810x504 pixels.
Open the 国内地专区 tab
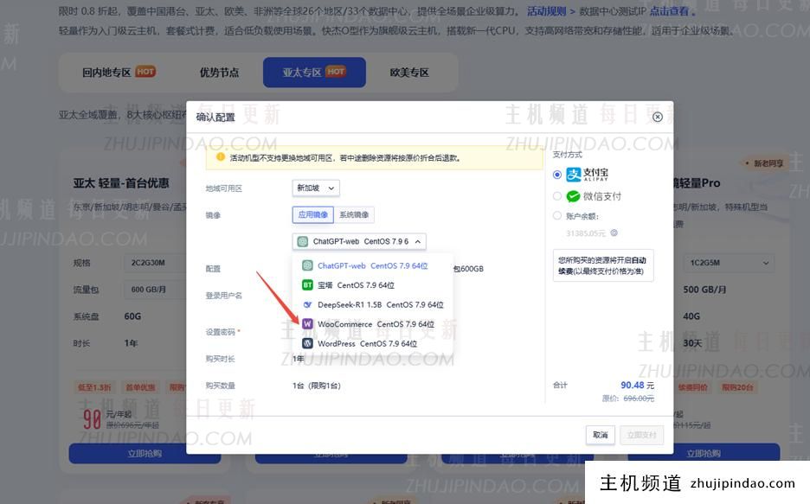119,73
